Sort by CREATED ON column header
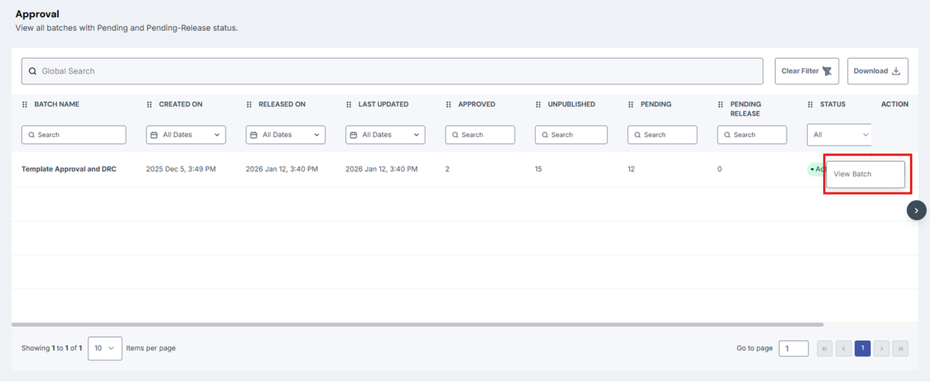 click(181, 105)
